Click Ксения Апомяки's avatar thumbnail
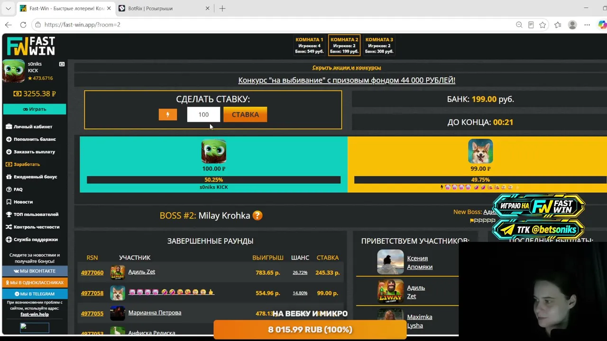607x341 pixels. [x=390, y=262]
